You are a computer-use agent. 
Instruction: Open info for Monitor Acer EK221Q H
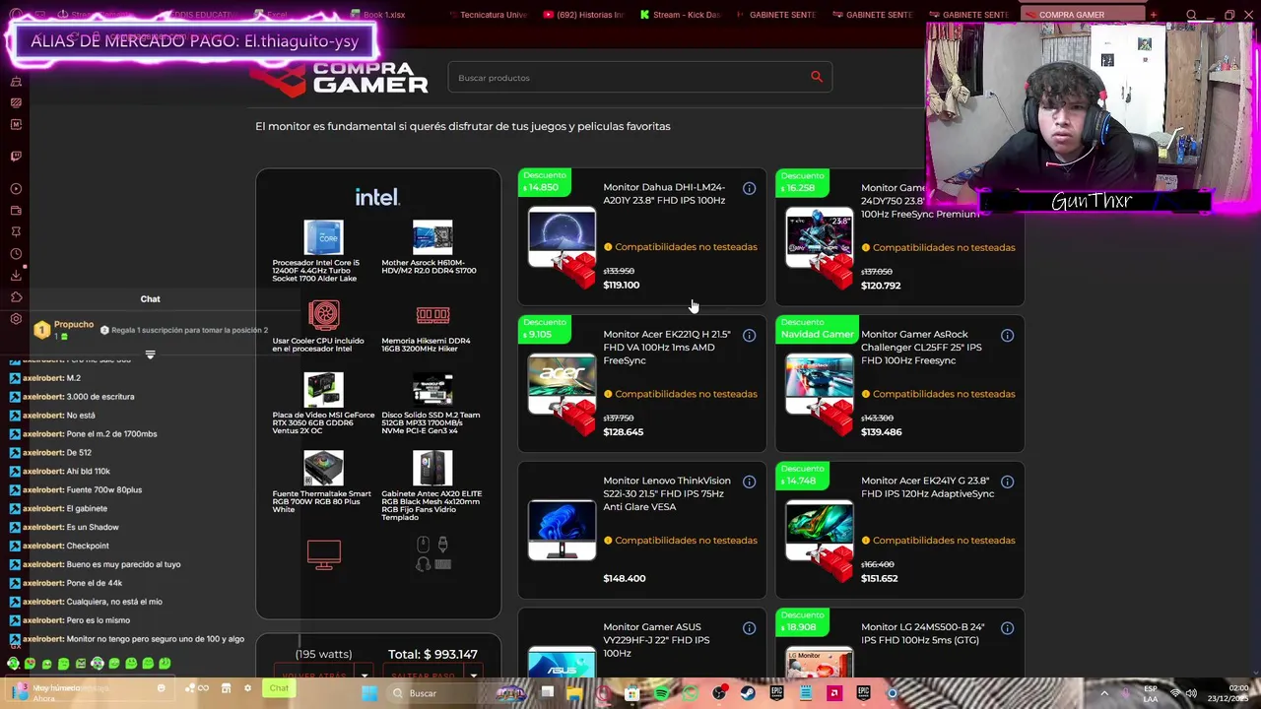749,336
